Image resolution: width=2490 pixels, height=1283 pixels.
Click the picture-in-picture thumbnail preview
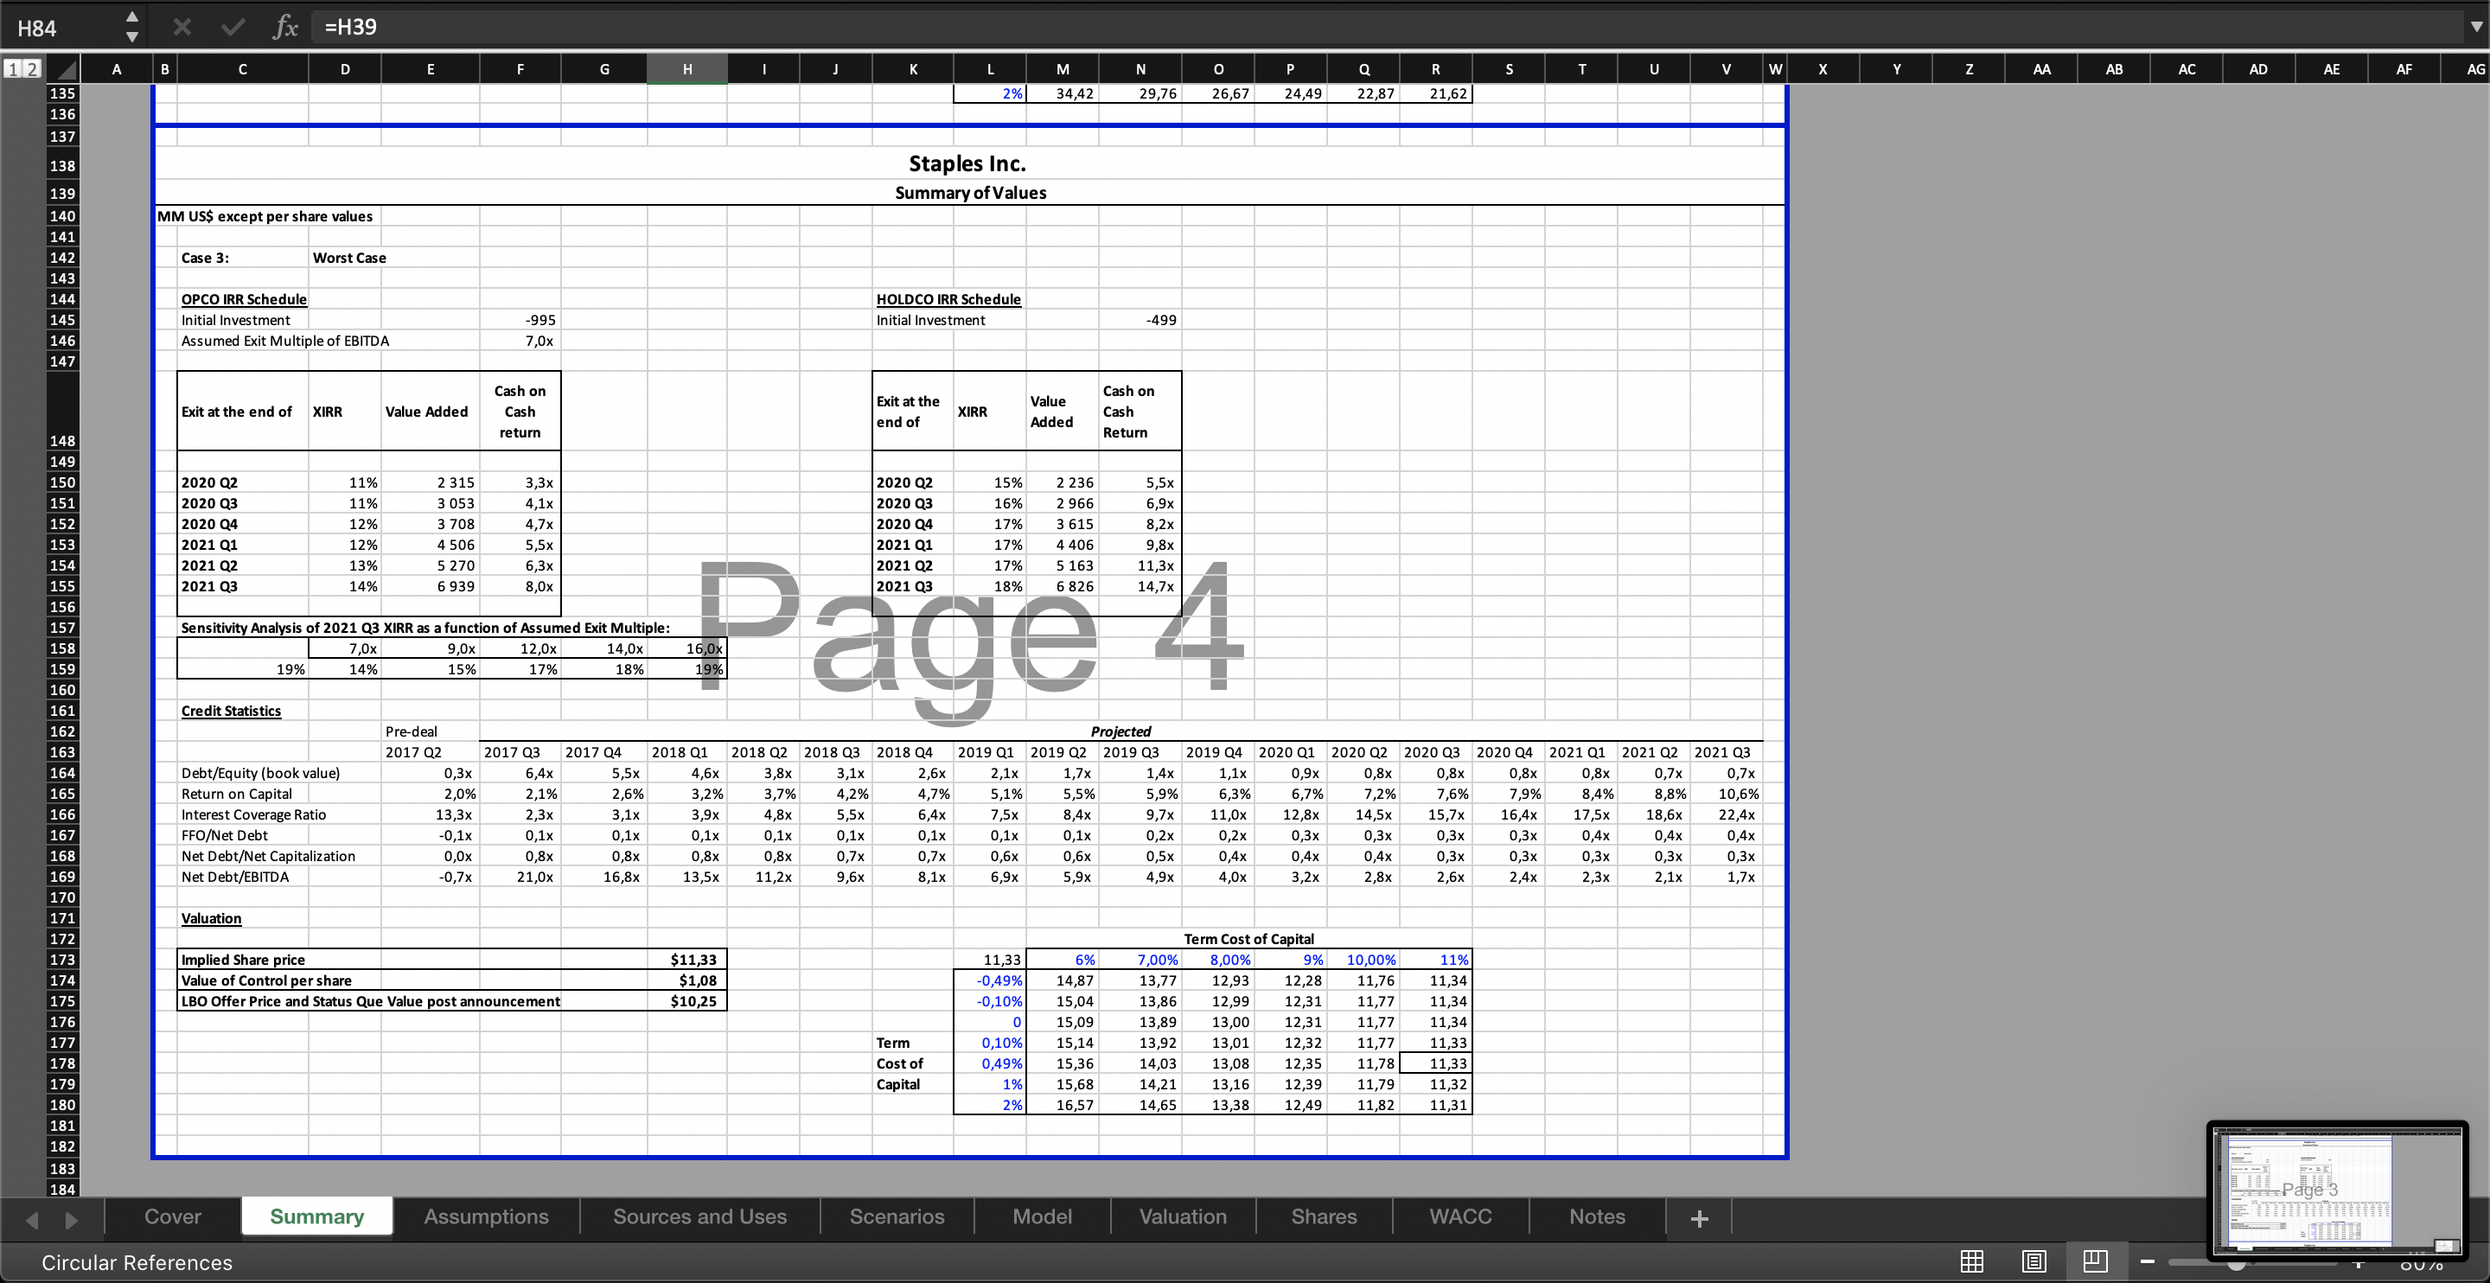point(2336,1190)
